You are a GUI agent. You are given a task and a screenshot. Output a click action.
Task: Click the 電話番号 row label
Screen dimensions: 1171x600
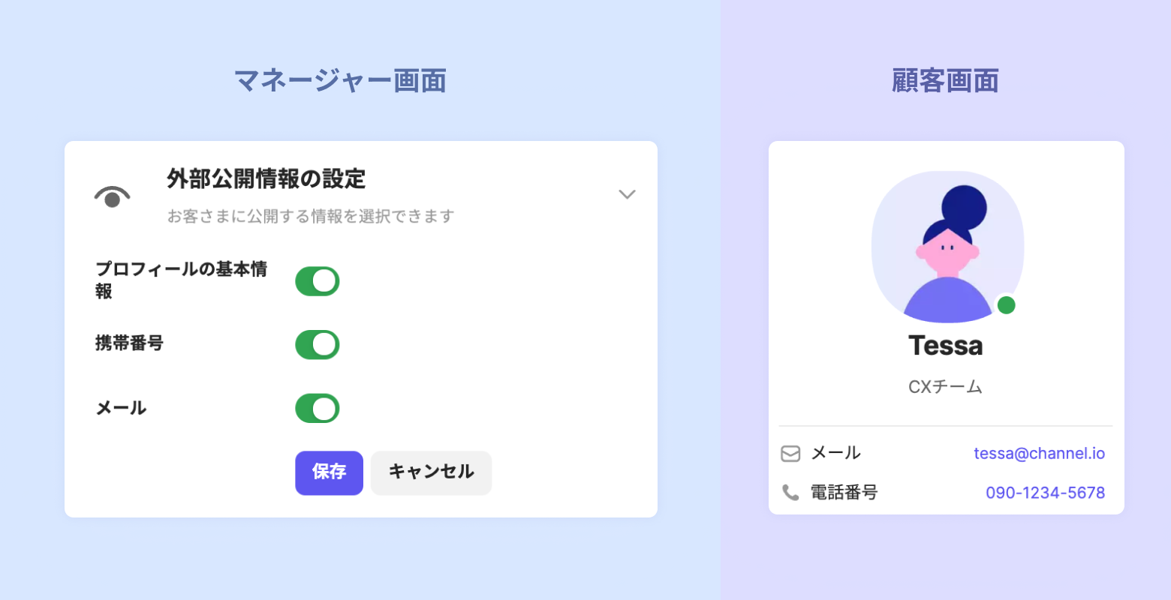tap(844, 493)
